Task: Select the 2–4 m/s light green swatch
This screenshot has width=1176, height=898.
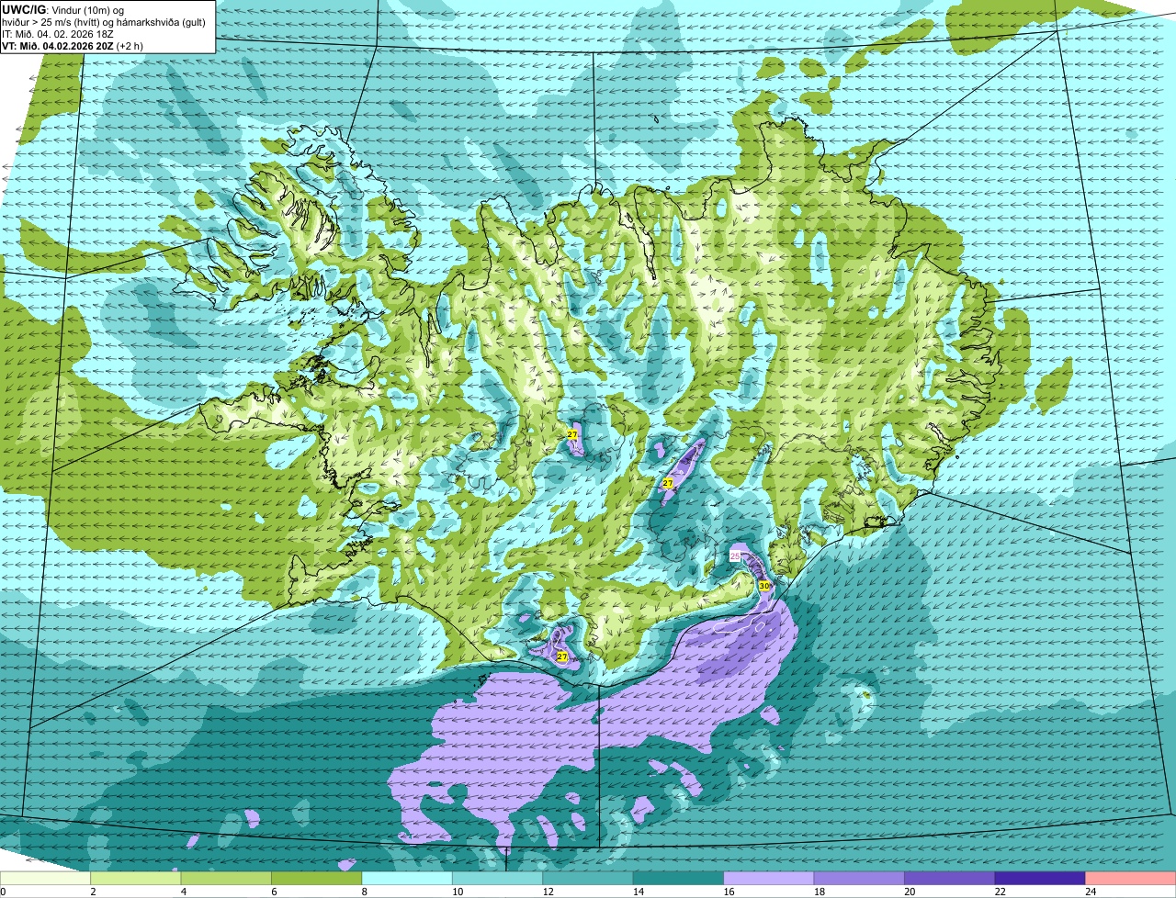Action: pos(136,879)
